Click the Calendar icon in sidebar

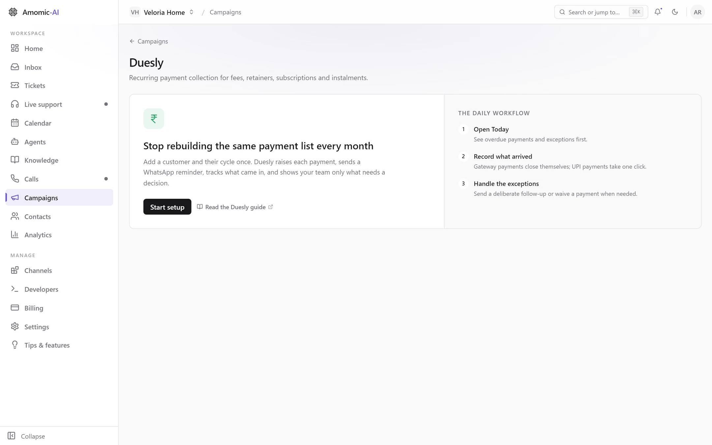click(x=15, y=123)
